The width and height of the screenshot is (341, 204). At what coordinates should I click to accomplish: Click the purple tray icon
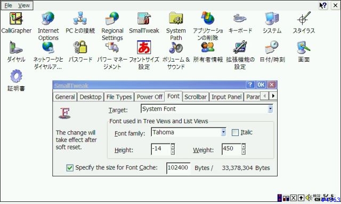pos(280,198)
